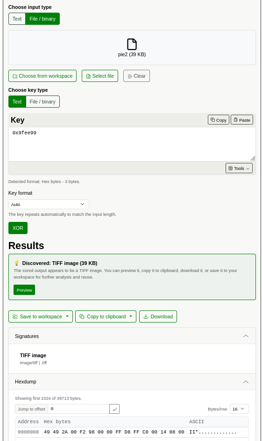Click Select file upload button
This screenshot has height=441, width=262.
(100, 76)
